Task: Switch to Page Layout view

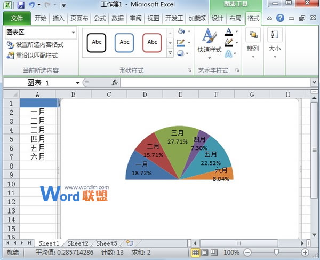Action: (204, 252)
